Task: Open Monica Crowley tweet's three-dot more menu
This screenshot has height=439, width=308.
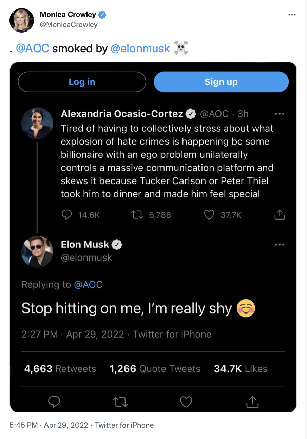Action: pos(292,15)
